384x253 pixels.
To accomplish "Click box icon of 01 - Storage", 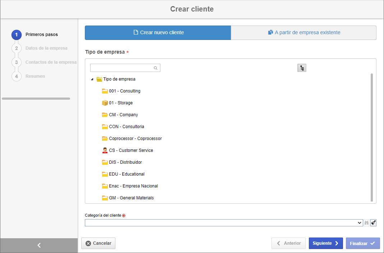I will tap(105, 103).
